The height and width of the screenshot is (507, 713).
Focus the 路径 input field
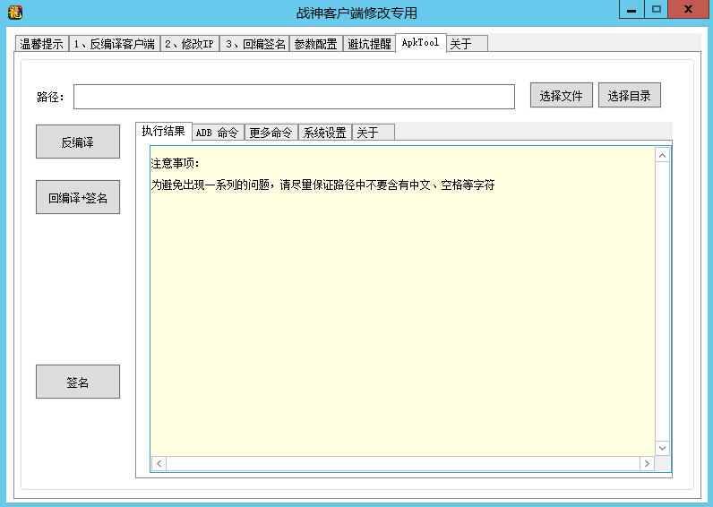point(294,97)
